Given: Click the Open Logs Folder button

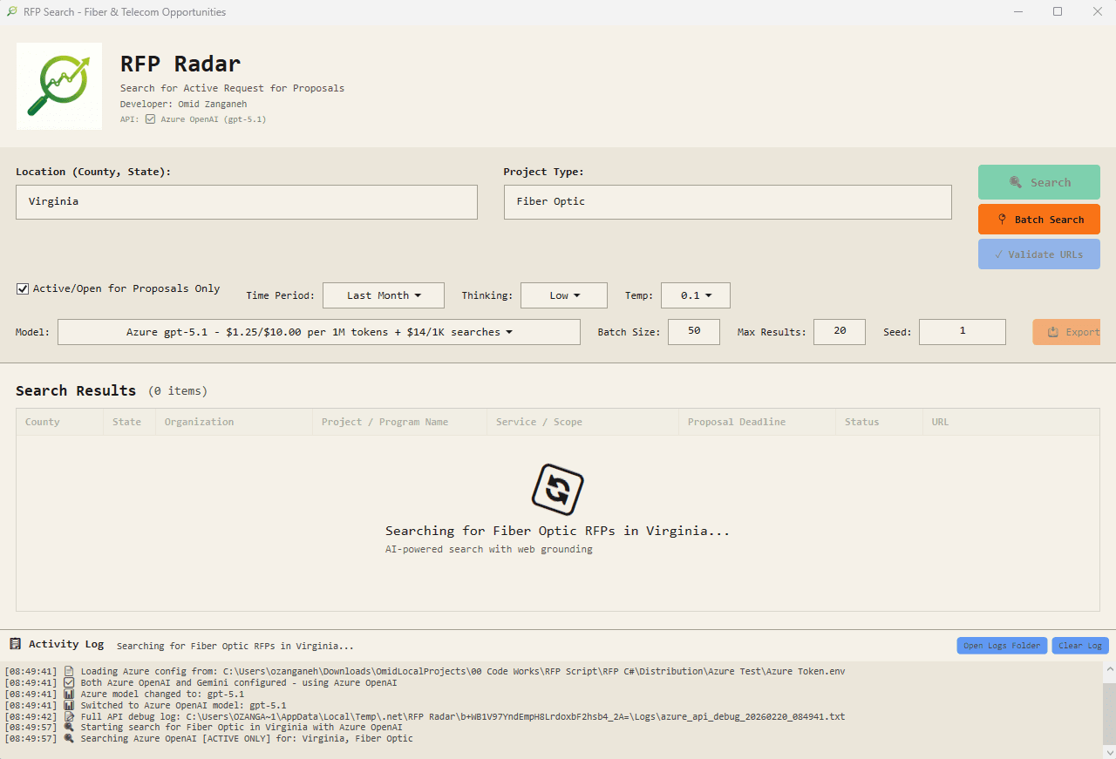Looking at the screenshot, I should [1001, 645].
